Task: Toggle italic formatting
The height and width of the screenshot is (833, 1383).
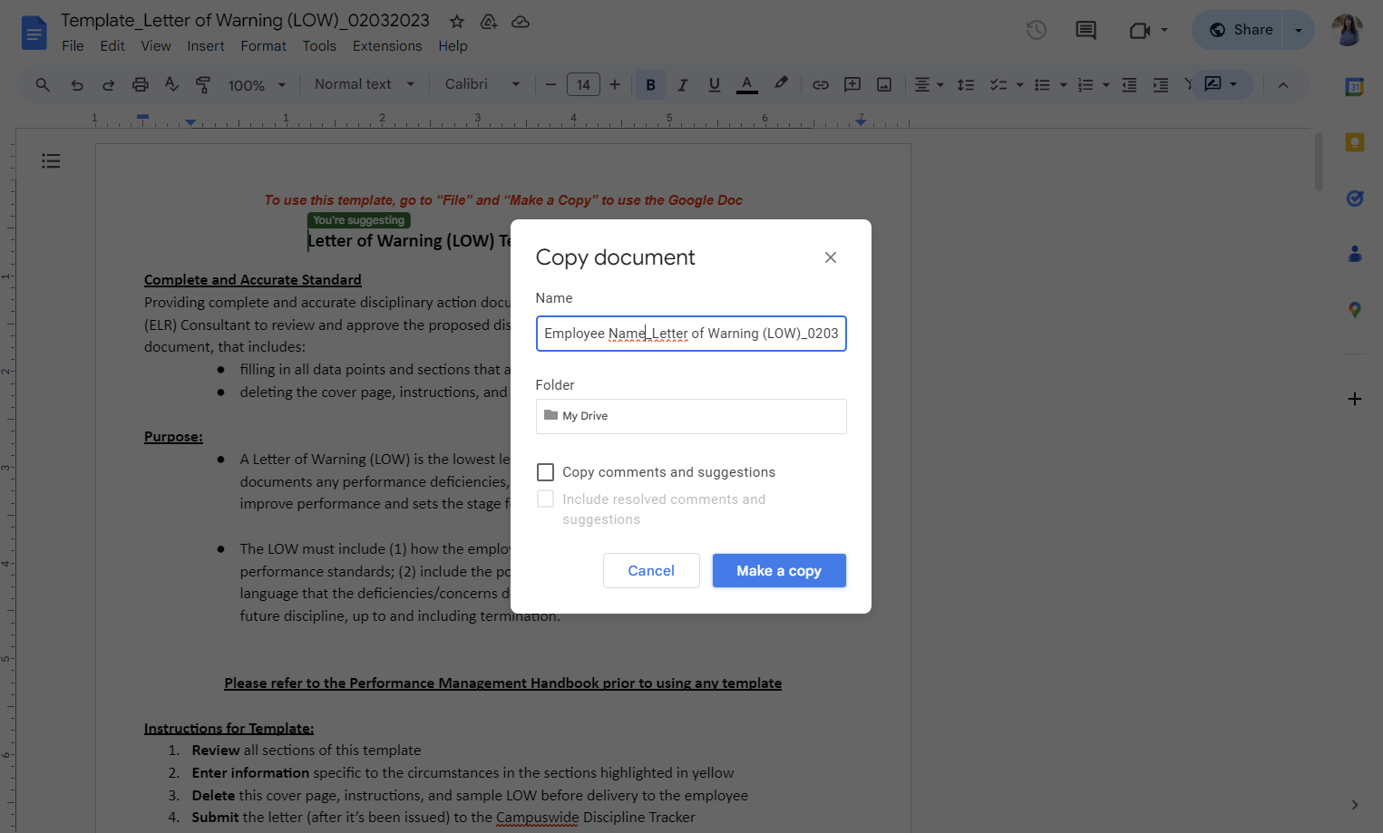Action: click(x=683, y=84)
